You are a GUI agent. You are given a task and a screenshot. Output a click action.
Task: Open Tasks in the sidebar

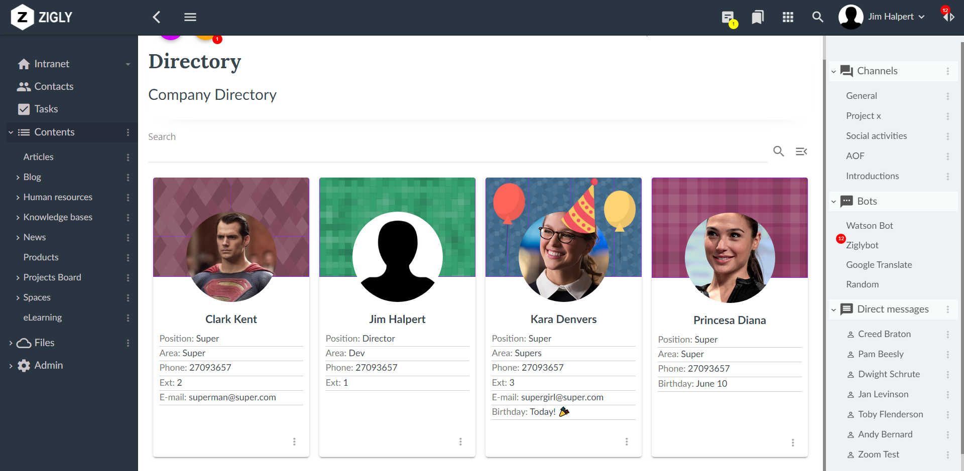46,109
